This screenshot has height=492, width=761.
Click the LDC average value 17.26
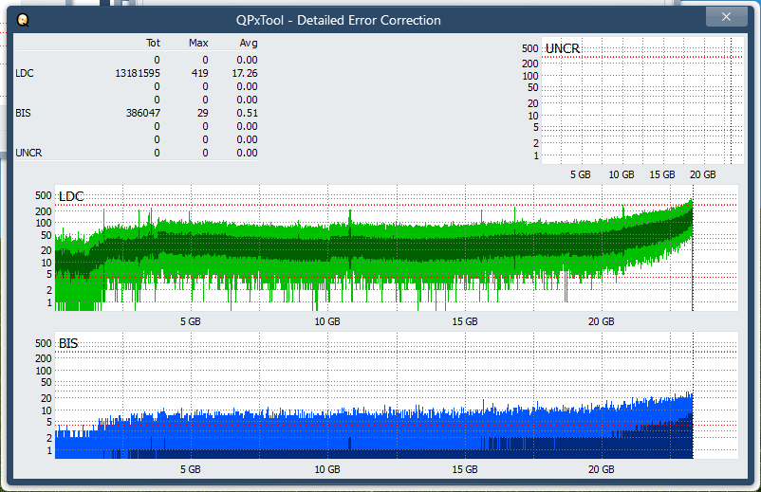245,73
